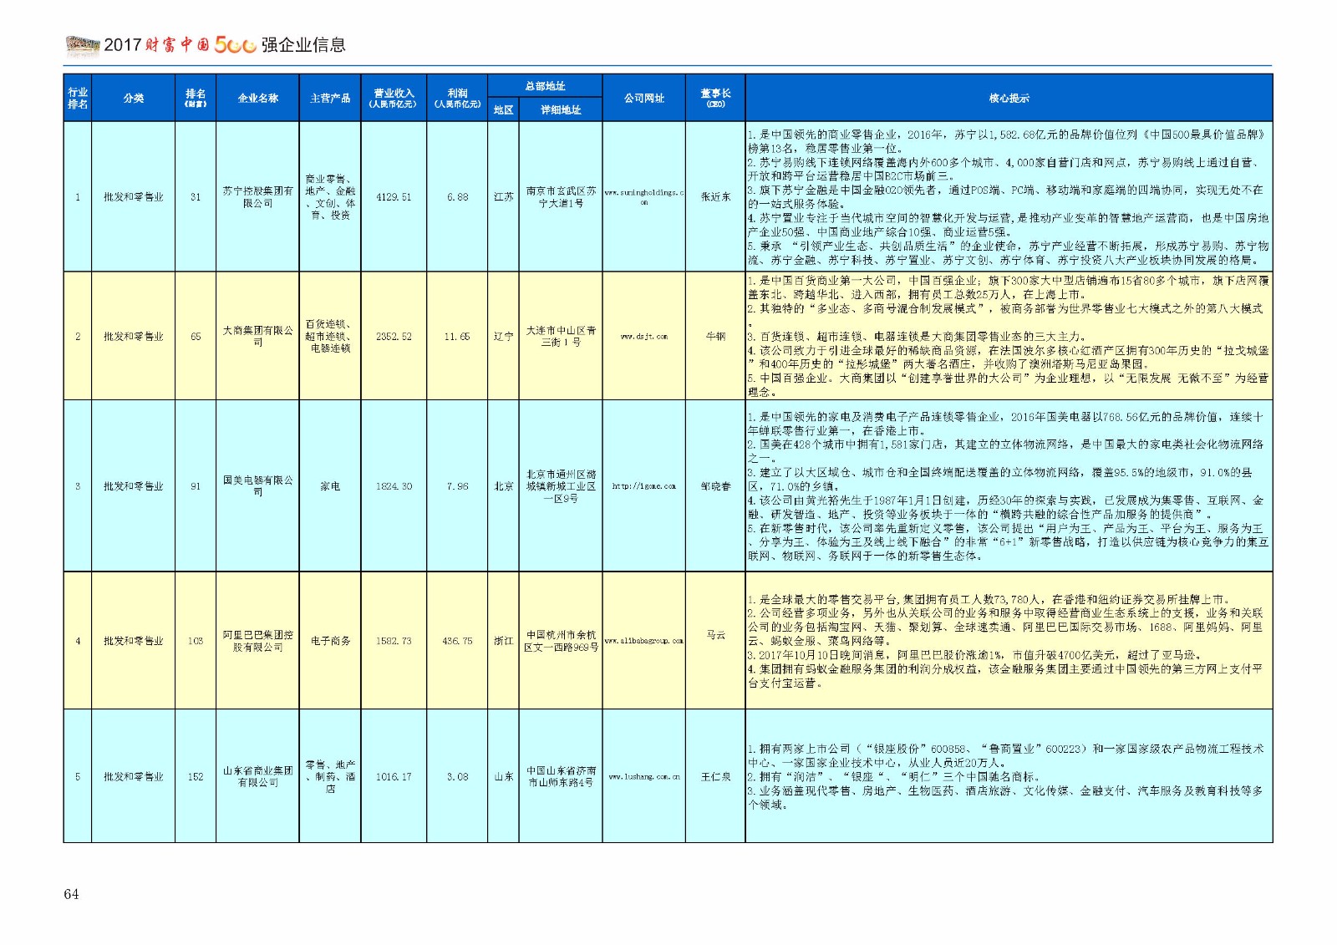Click Fortune rank value "152"

click(195, 776)
